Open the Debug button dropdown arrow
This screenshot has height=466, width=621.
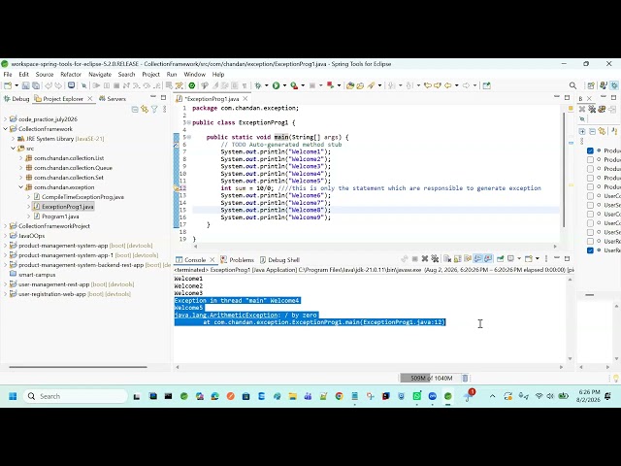[267, 85]
